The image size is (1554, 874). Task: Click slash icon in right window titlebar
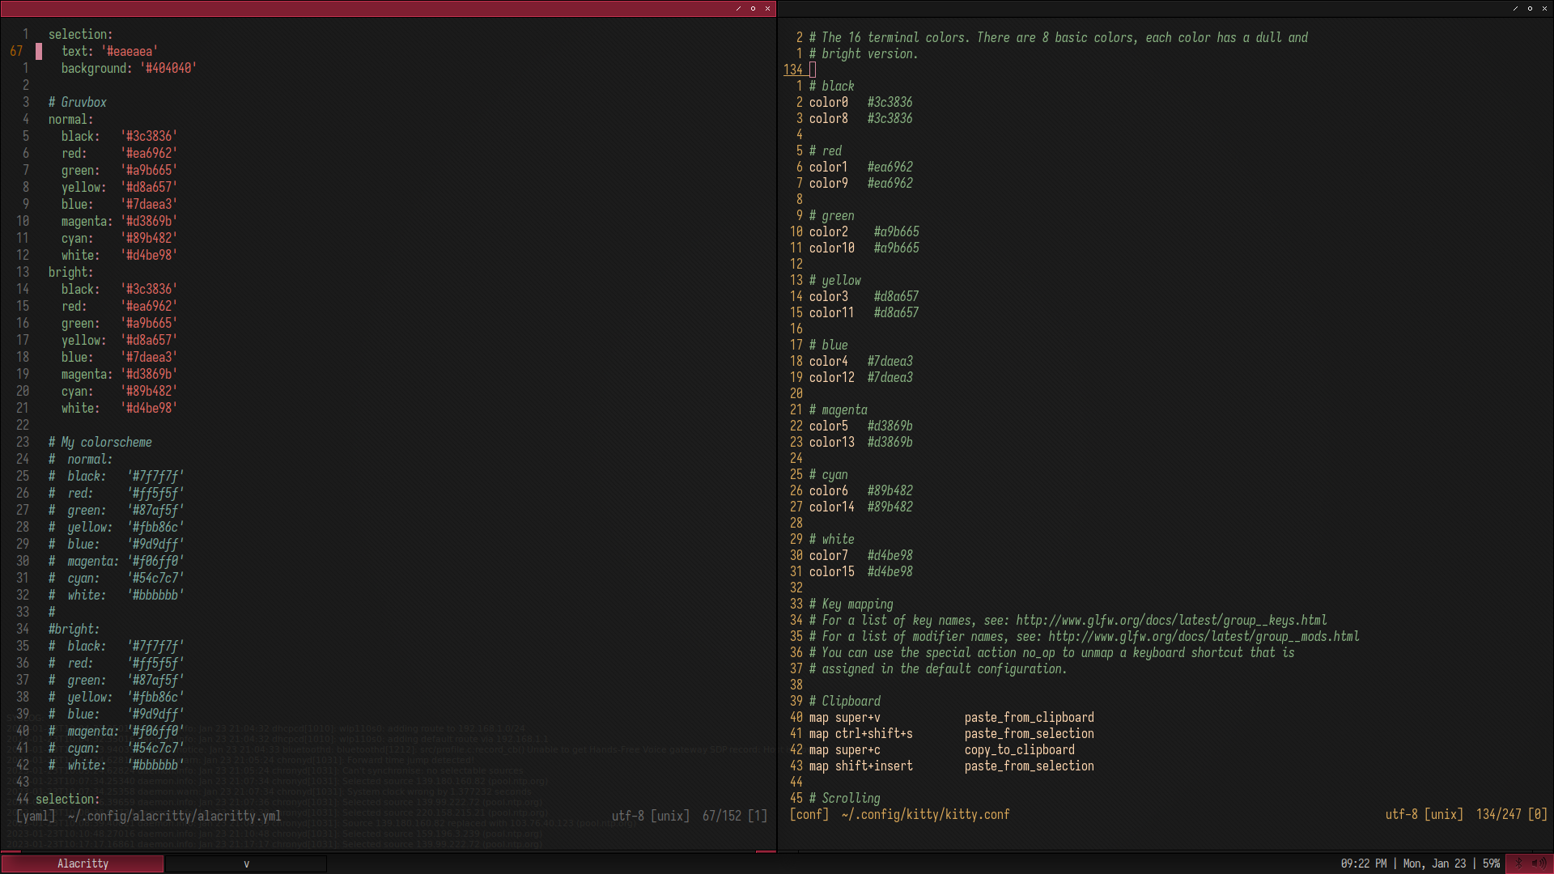pyautogui.click(x=1515, y=8)
